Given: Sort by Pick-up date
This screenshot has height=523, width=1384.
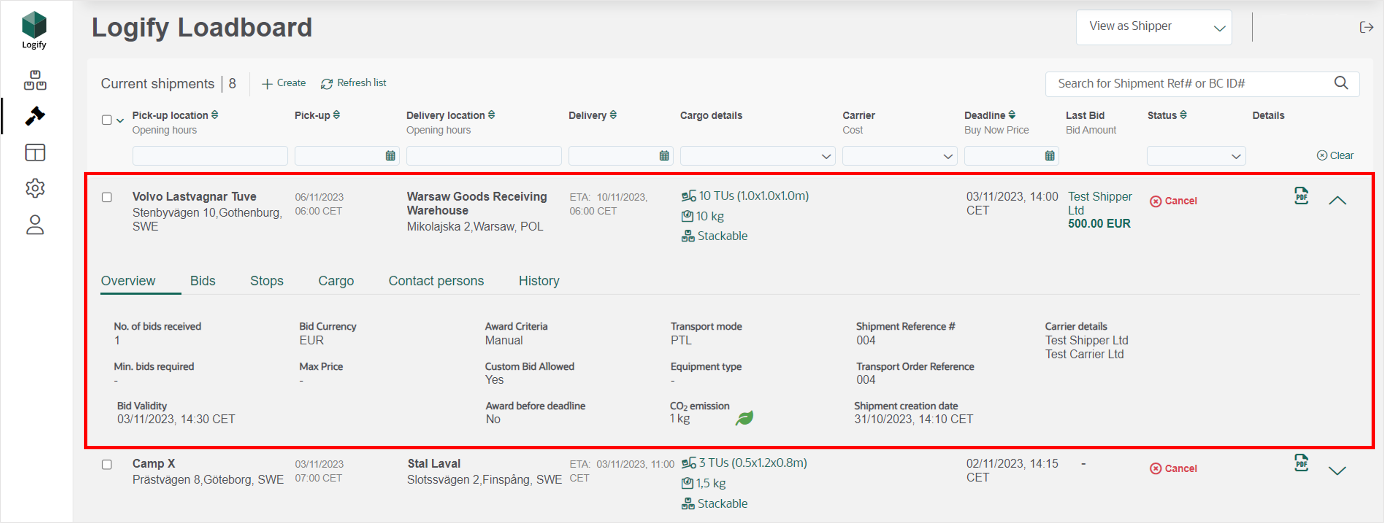Looking at the screenshot, I should click(336, 115).
